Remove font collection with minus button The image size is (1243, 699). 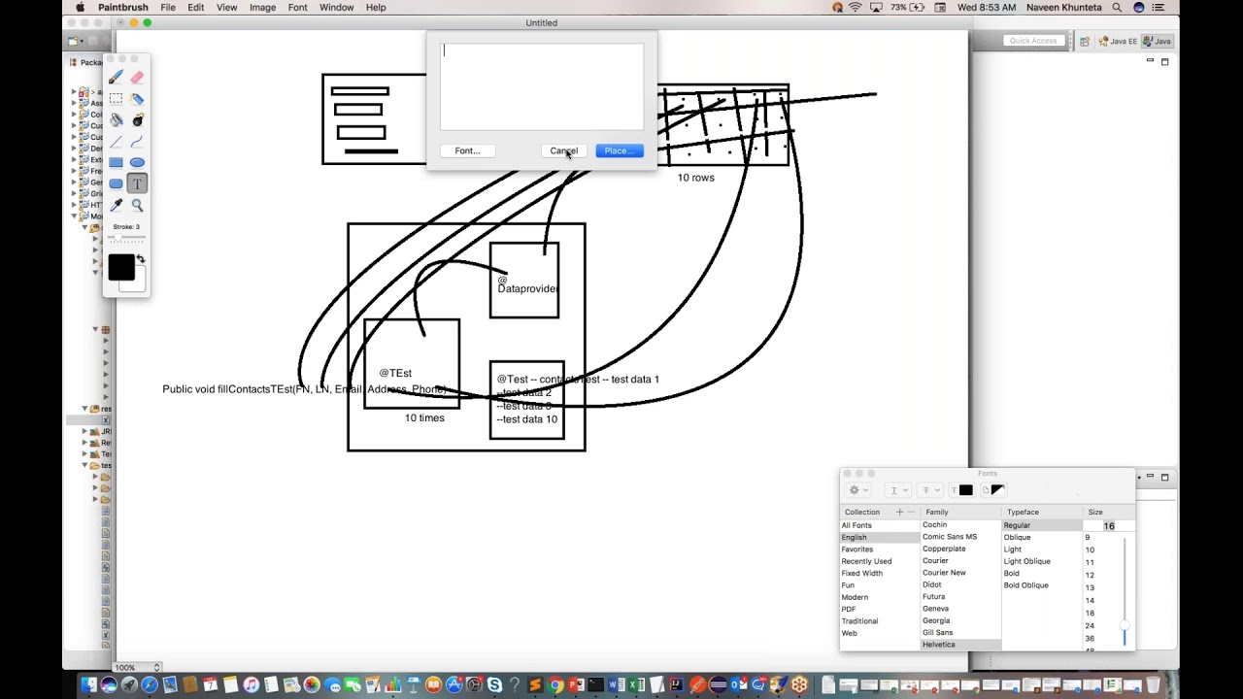coord(911,512)
